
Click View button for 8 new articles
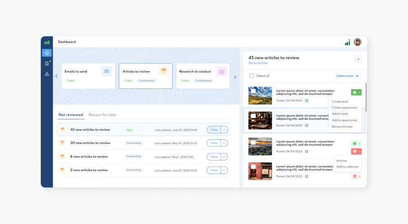(214, 157)
